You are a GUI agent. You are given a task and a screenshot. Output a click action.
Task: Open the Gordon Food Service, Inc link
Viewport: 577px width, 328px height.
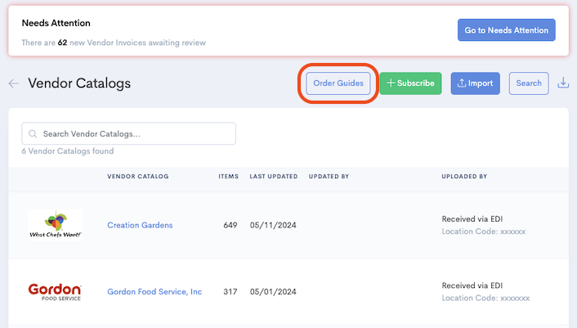(154, 292)
